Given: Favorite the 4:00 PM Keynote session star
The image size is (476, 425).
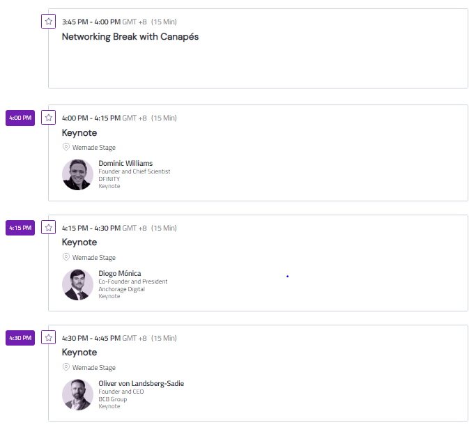Looking at the screenshot, I should click(x=48, y=118).
